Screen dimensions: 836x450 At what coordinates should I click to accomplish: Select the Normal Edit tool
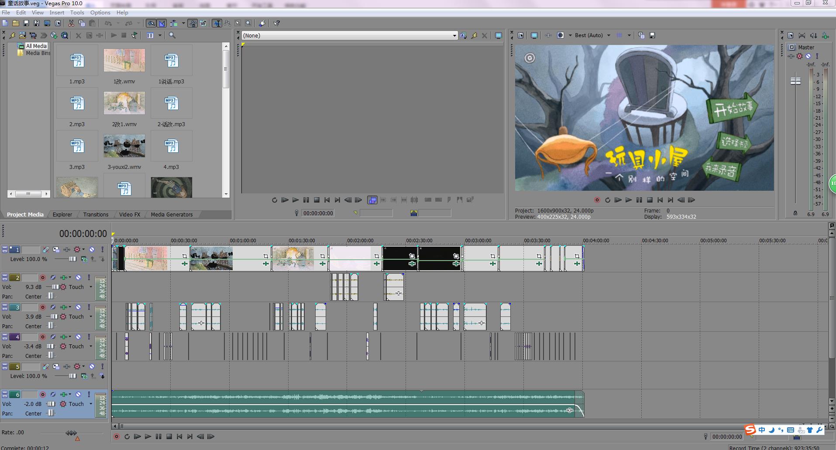[x=217, y=23]
